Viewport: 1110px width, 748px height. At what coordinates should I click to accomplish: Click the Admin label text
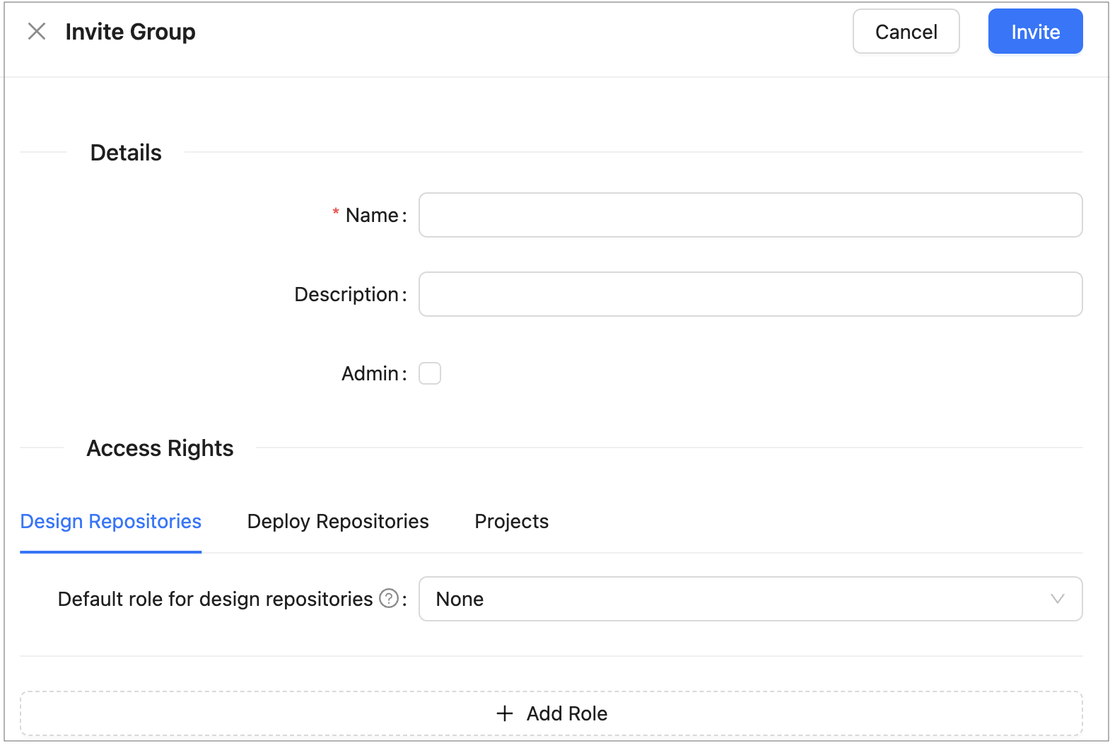point(370,373)
